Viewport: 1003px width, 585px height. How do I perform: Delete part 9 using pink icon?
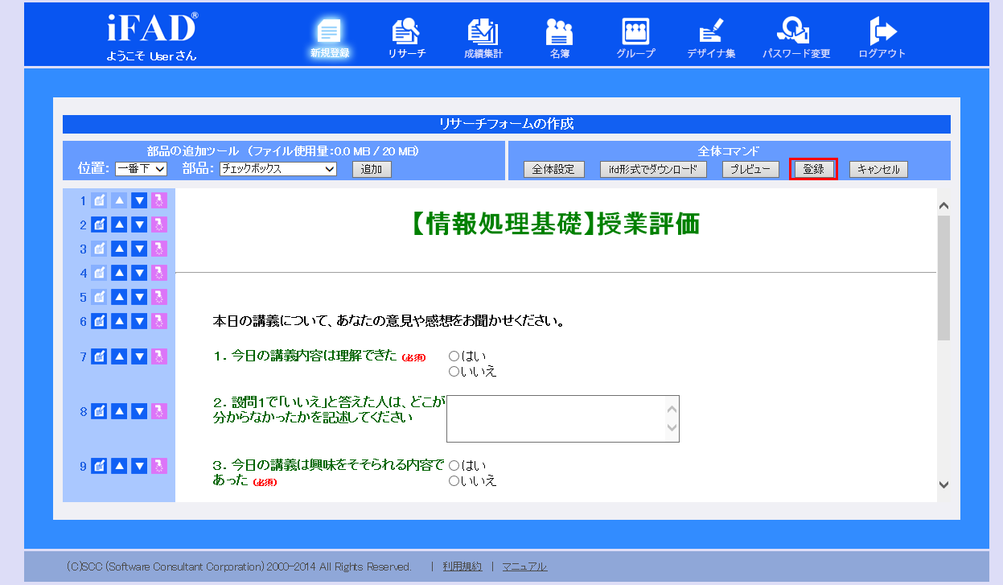159,466
